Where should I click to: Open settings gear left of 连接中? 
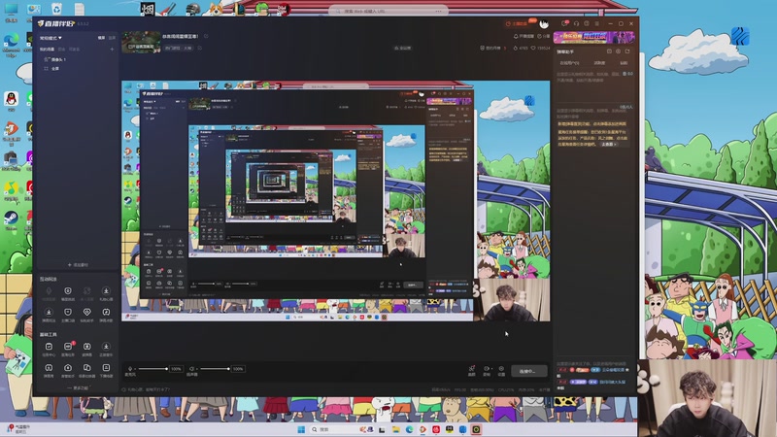[501, 371]
